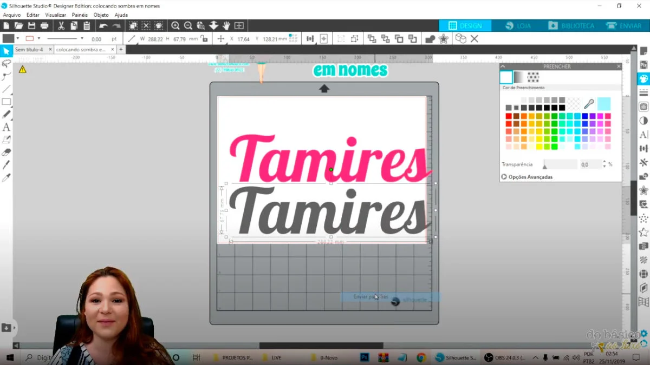650x365 pixels.
Task: Open a file with the folder icon
Action: coord(19,25)
